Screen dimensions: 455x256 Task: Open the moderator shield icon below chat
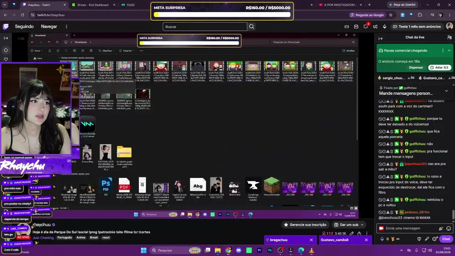click(x=419, y=239)
